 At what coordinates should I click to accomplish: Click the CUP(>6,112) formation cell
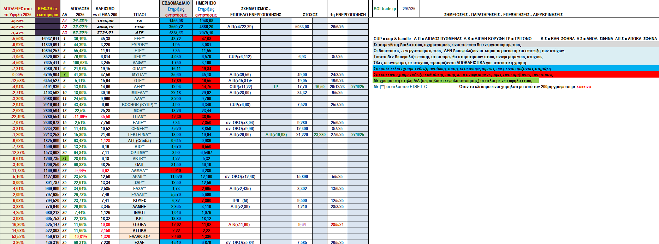tap(240, 57)
